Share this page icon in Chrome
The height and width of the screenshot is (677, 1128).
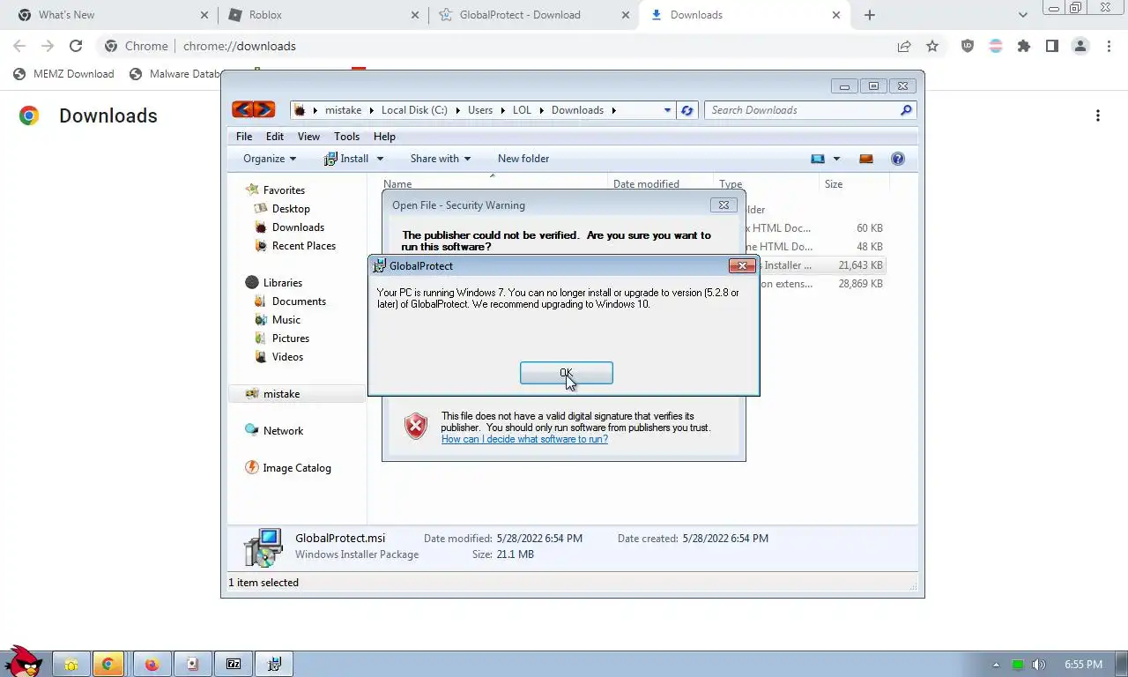point(904,46)
